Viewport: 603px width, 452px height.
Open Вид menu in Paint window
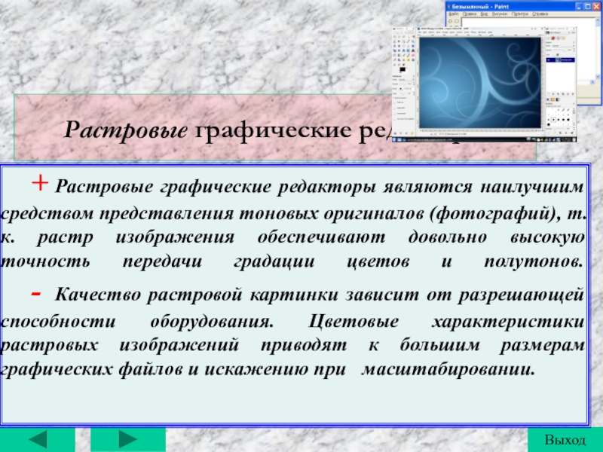[x=484, y=14]
